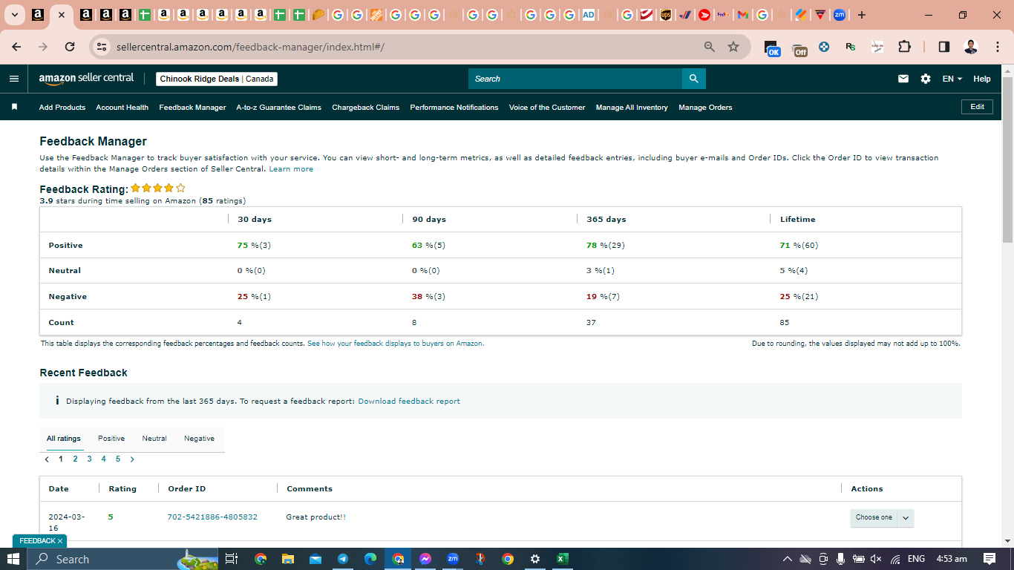The height and width of the screenshot is (570, 1014).
Task: Open Account Health
Action: click(x=122, y=108)
